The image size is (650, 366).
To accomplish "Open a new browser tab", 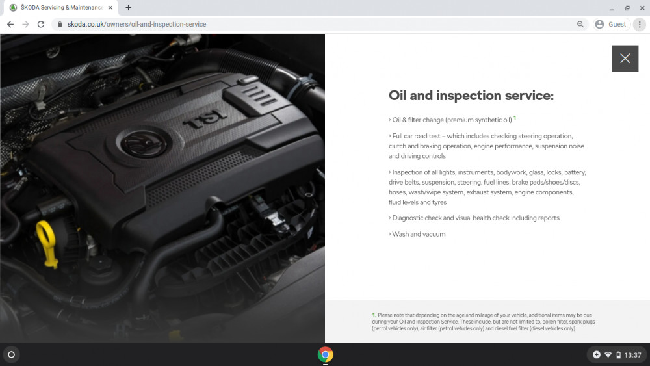I will tap(129, 7).
